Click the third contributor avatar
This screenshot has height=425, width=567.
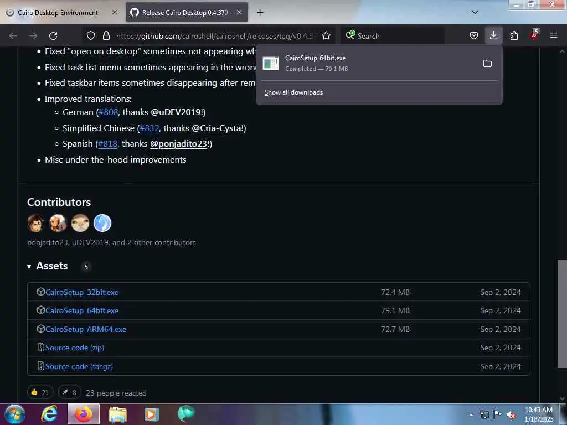80,223
